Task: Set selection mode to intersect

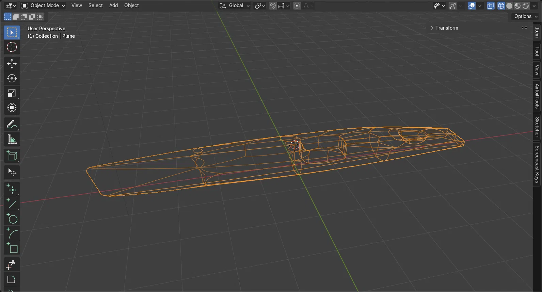Action: tap(40, 16)
